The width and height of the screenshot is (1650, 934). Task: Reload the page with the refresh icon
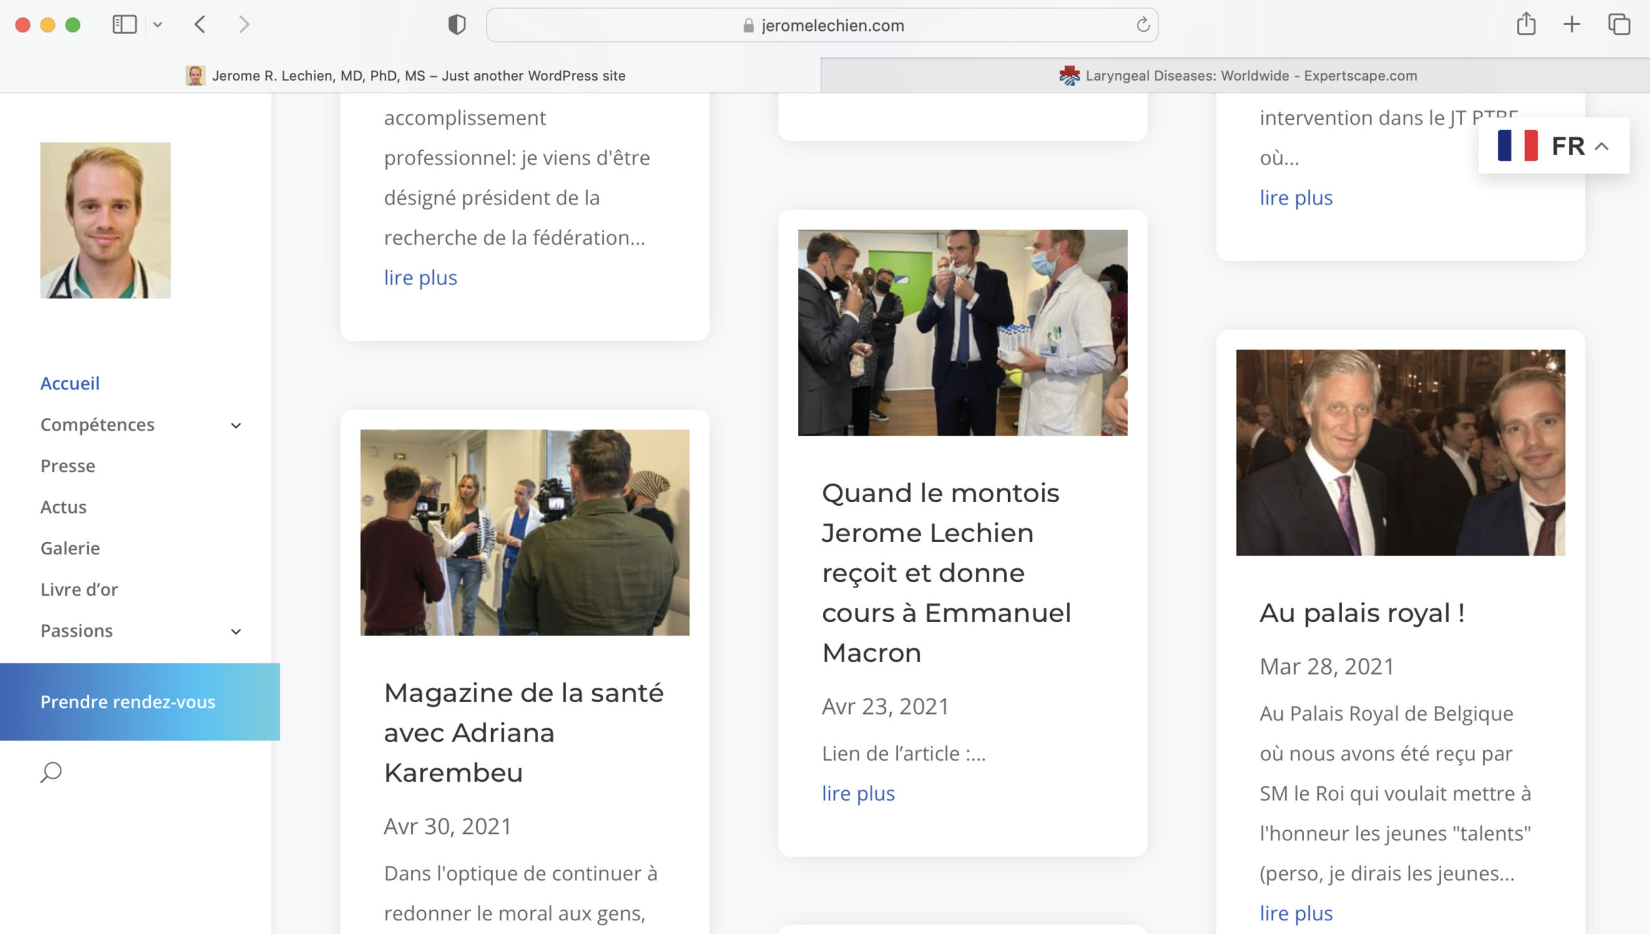pos(1143,25)
